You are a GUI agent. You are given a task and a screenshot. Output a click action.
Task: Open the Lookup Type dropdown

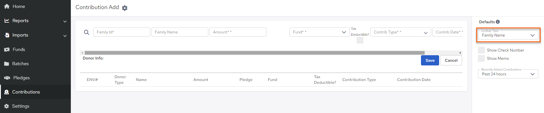508,35
